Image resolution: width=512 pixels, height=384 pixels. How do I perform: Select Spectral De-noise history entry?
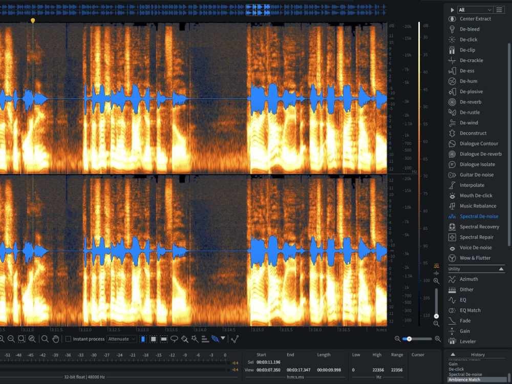[465, 375]
